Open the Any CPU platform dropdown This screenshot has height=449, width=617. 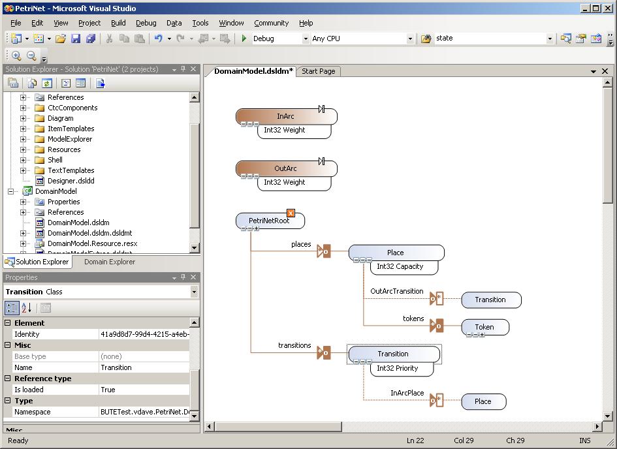410,39
